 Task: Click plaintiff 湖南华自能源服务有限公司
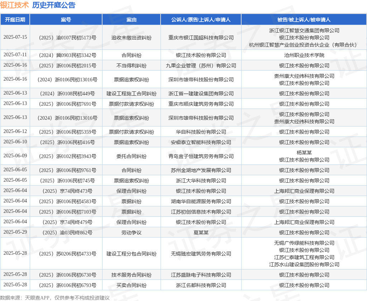201,201
